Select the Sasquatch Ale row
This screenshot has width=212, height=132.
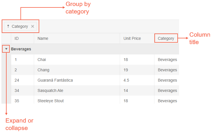pyautogui.click(x=50, y=90)
